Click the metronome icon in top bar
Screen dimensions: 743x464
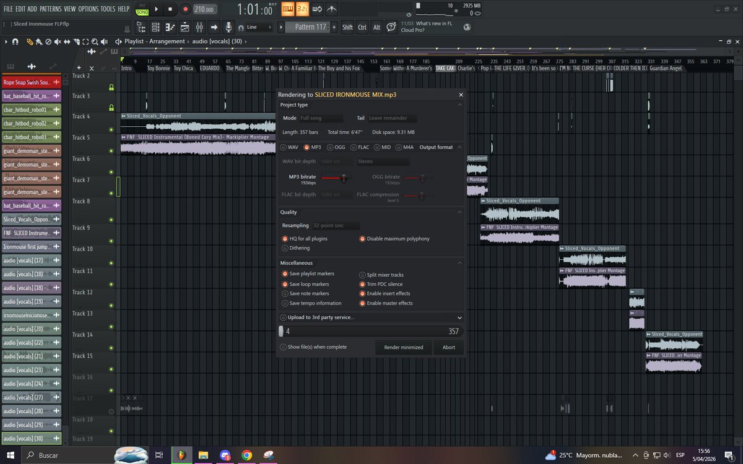[333, 9]
